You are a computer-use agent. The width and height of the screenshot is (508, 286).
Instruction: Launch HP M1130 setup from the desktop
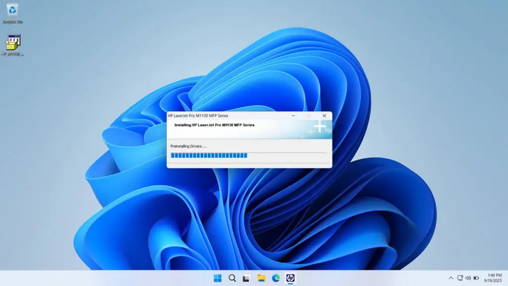[x=12, y=42]
